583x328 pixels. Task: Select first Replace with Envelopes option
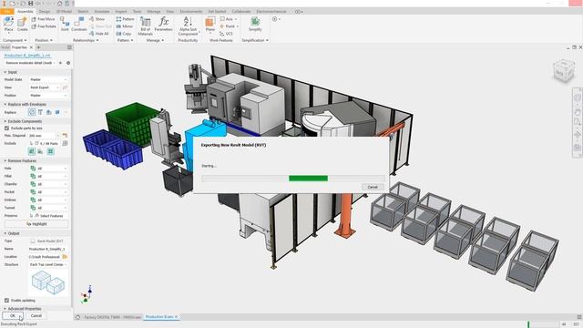pyautogui.click(x=32, y=112)
